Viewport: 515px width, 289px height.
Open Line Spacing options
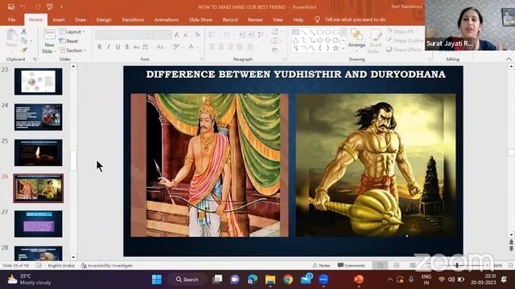click(261, 35)
